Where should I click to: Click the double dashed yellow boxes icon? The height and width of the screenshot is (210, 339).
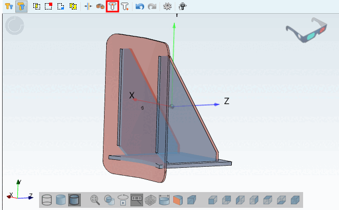tap(73, 6)
